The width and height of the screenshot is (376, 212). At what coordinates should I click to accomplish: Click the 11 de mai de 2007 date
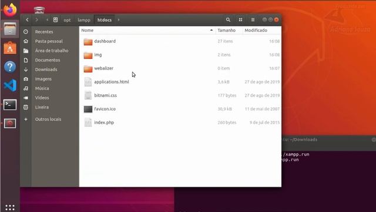pyautogui.click(x=262, y=109)
